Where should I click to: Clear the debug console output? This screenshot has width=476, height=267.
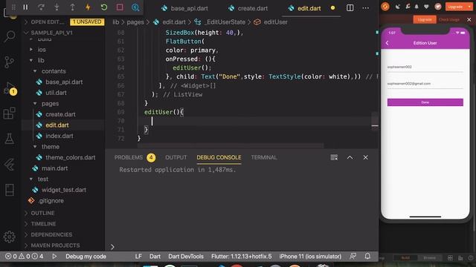(334, 157)
